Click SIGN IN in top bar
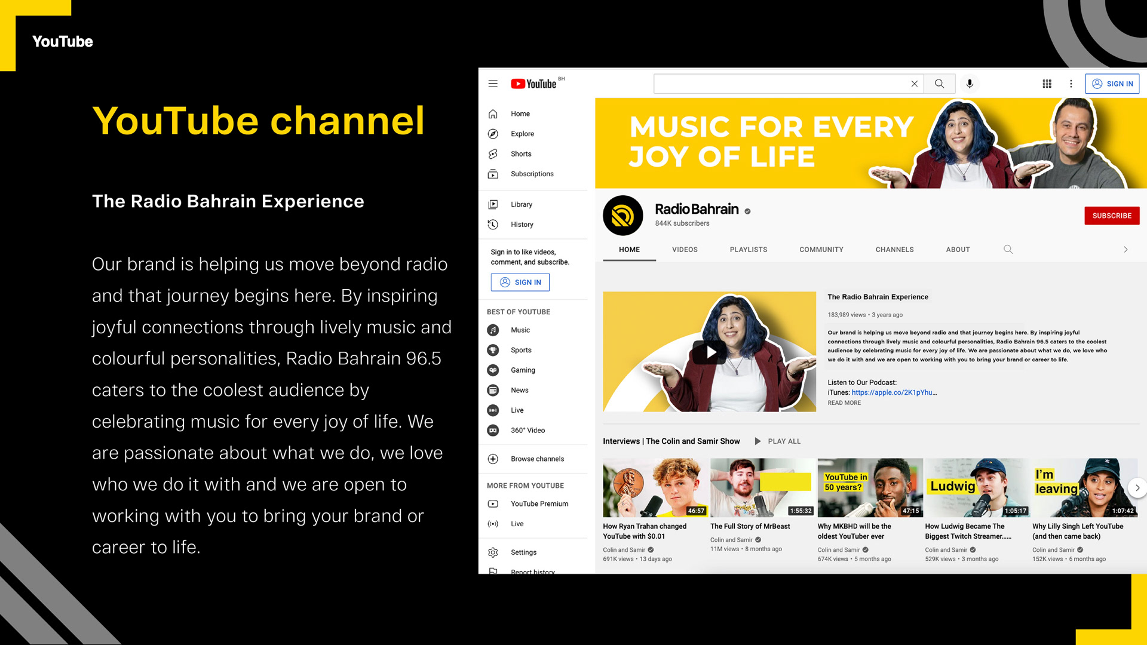The height and width of the screenshot is (645, 1147). pyautogui.click(x=1112, y=84)
